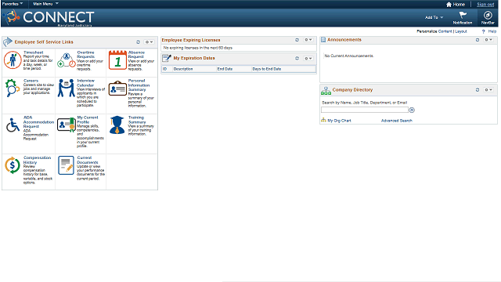501x282 pixels.
Task: Click the My Current Profile icon
Action: pos(66,125)
